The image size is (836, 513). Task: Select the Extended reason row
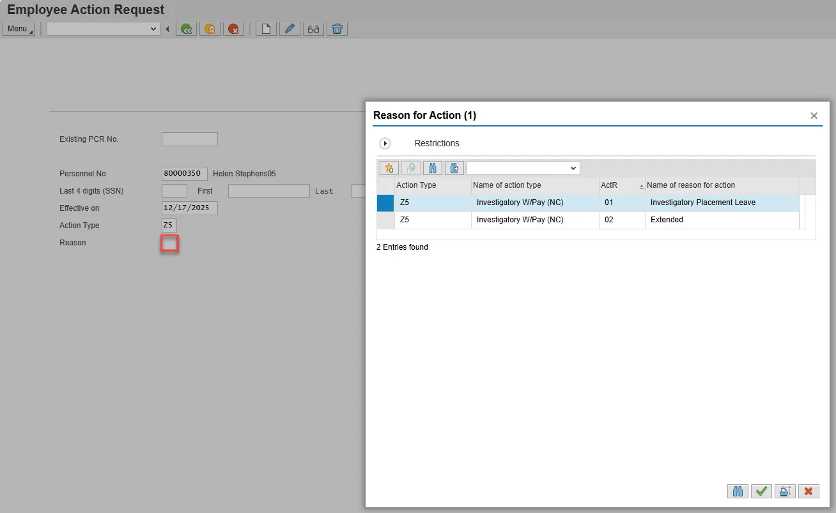(667, 220)
